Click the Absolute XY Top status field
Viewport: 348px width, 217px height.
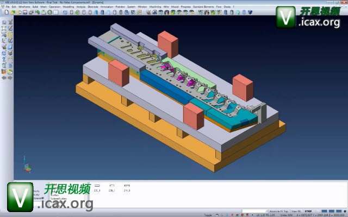point(279,211)
